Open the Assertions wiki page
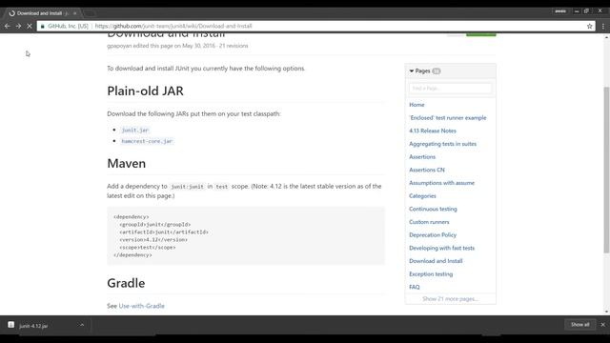Viewport: 610px width, 343px height. (422, 156)
